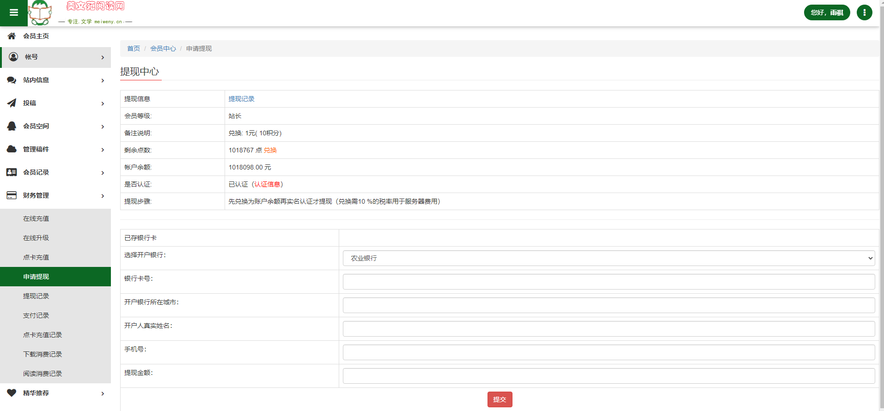Select 点卡充值 in the sidebar
Image resolution: width=884 pixels, height=411 pixels.
[55, 257]
